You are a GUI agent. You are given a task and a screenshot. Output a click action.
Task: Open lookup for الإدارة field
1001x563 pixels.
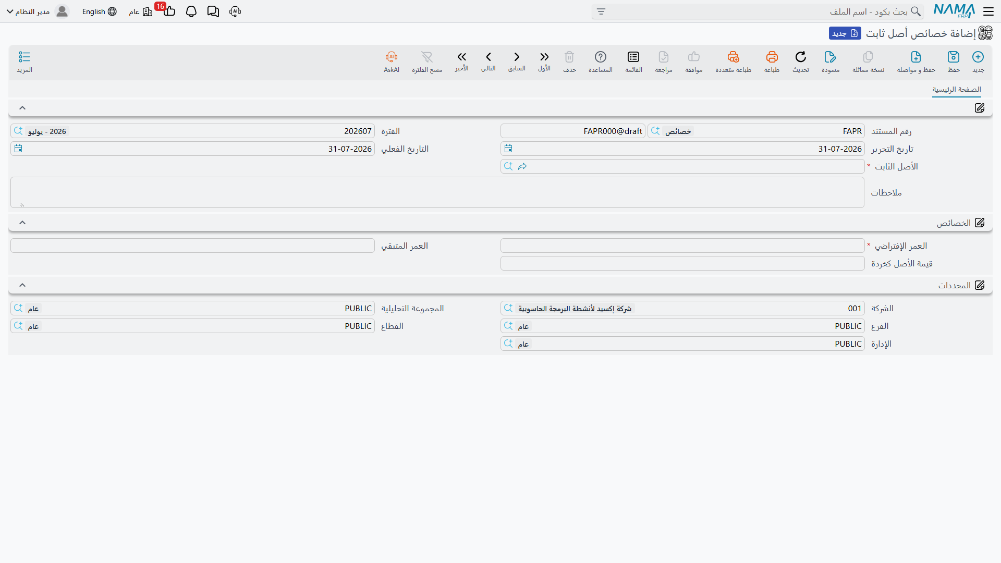pos(508,344)
